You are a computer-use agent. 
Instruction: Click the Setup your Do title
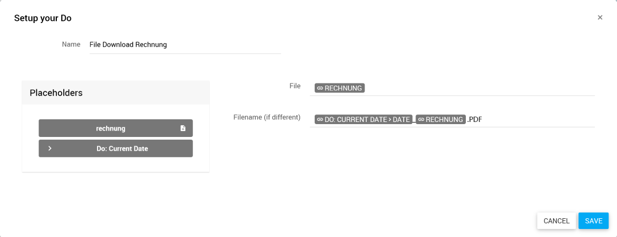[x=43, y=18]
